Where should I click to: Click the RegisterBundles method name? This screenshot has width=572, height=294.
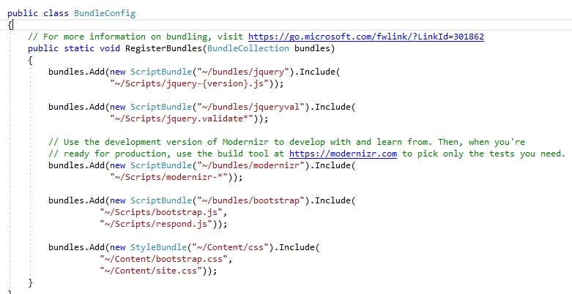pos(164,48)
